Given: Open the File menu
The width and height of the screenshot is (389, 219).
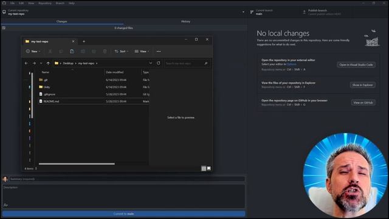Looking at the screenshot, I should coord(12,3).
